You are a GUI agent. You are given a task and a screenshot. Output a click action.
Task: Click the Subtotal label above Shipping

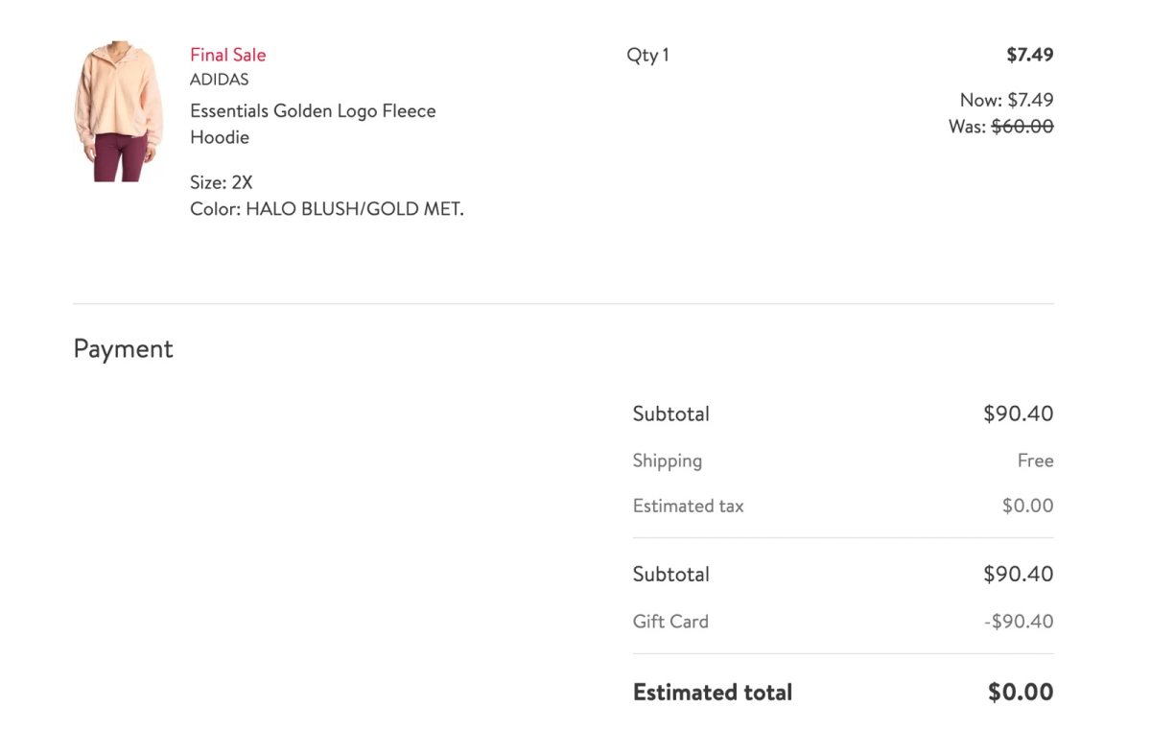coord(670,414)
